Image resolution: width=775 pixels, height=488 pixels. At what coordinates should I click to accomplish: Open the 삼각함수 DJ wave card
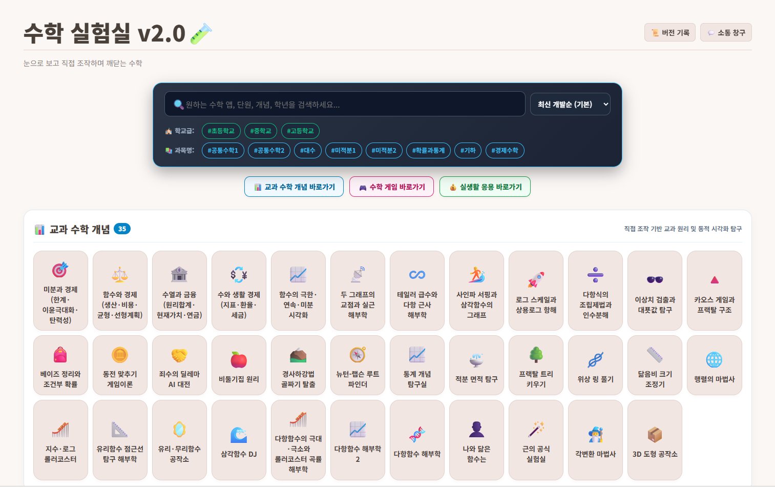[x=239, y=440]
